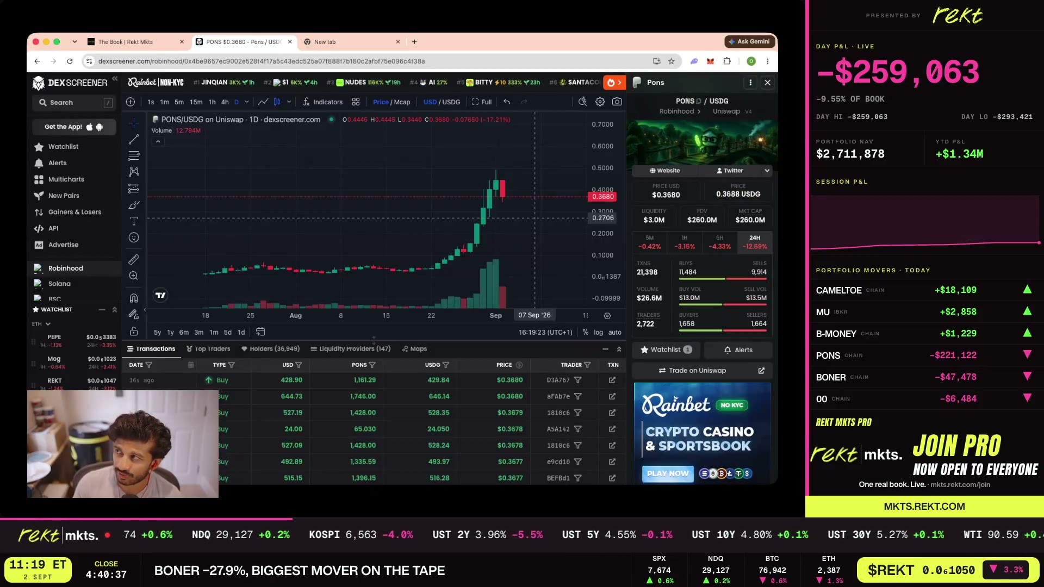Open the chart layout grid icon

[x=356, y=102]
